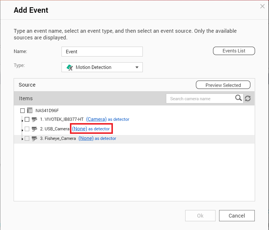This screenshot has width=269, height=230.
Task: Open the Type dropdown arrow
Action: tap(137, 67)
